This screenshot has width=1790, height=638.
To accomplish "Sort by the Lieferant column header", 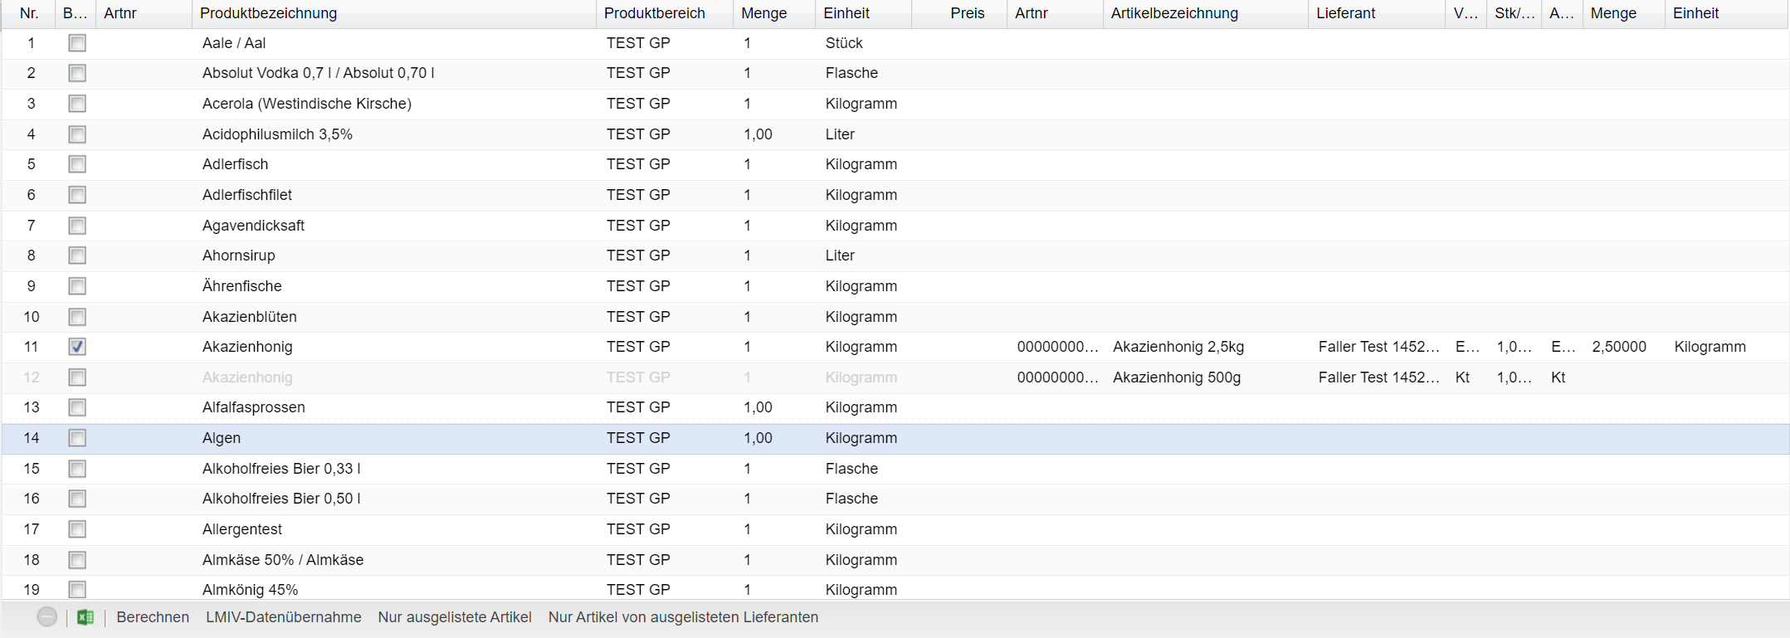I will 1345,13.
